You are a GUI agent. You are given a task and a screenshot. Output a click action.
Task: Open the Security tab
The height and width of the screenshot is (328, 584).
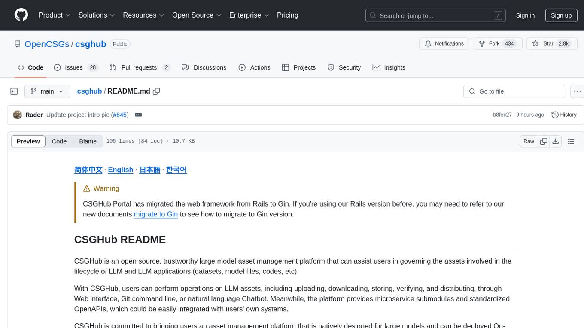[x=344, y=67]
